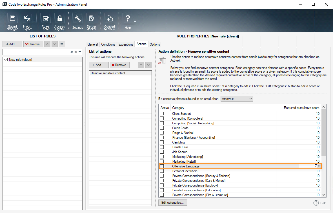Toggle the New rule (clean) checkbox
This screenshot has width=333, height=213.
6,60
